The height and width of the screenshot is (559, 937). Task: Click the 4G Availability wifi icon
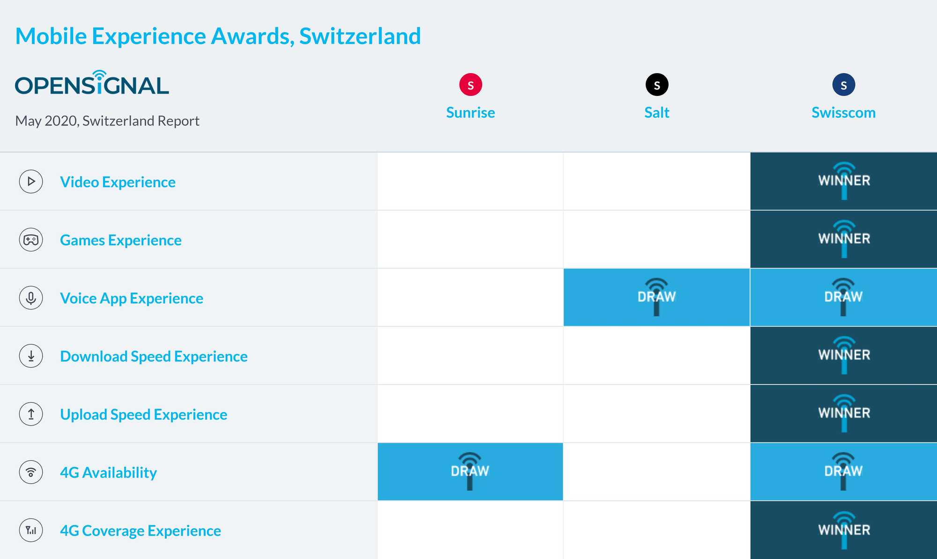click(31, 472)
